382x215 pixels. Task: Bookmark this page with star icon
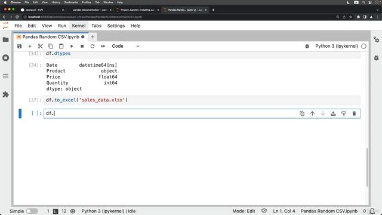click(350, 17)
